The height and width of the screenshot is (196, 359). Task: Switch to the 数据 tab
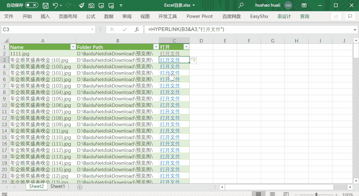[x=109, y=16]
